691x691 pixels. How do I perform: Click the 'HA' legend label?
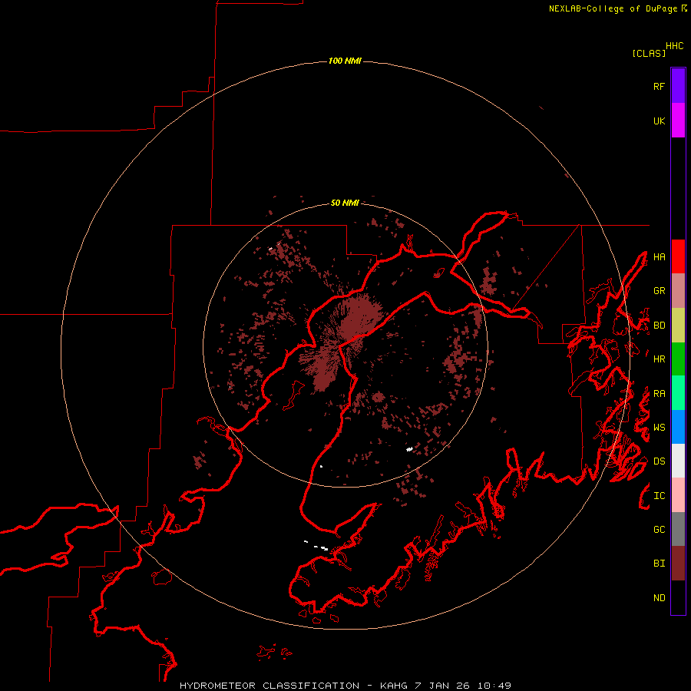[659, 257]
